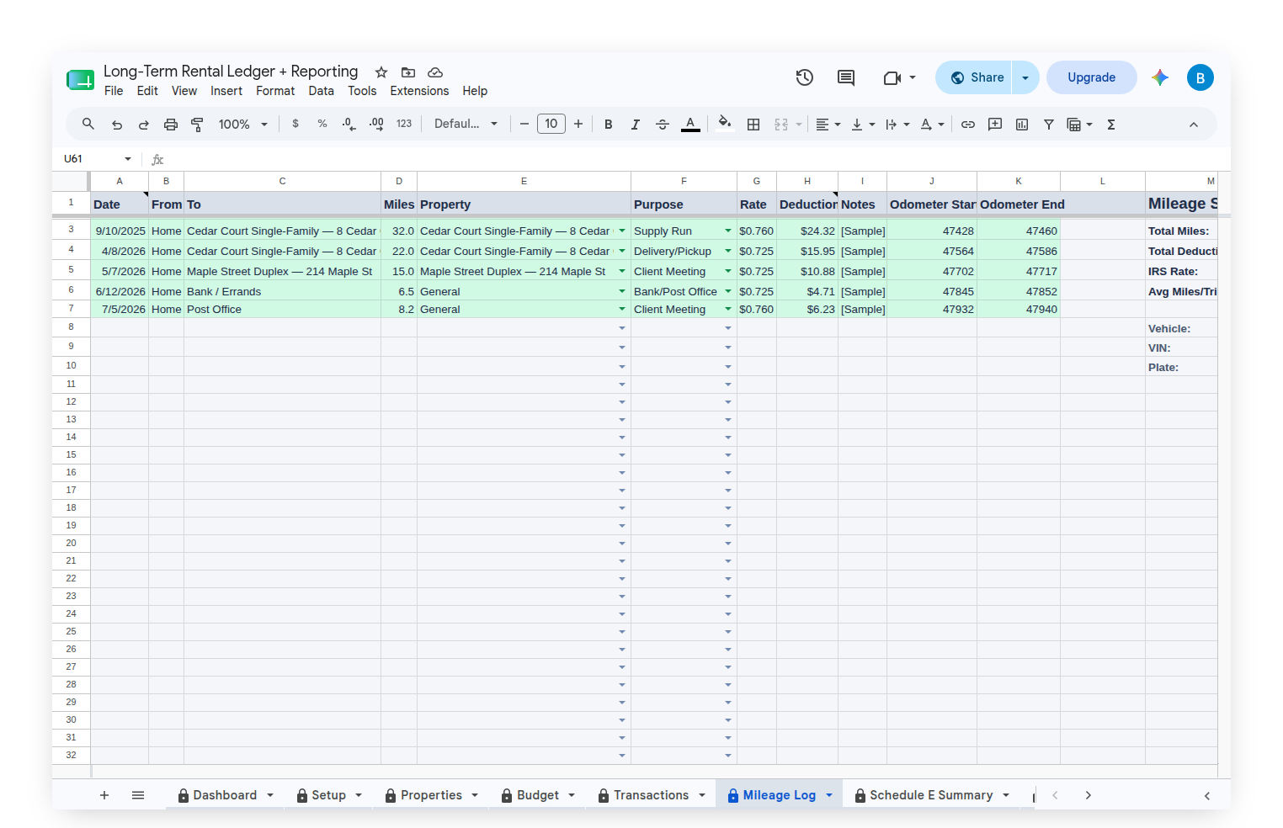Viewport: 1283px width, 828px height.
Task: Decrease decimal places icon
Action: click(x=349, y=124)
